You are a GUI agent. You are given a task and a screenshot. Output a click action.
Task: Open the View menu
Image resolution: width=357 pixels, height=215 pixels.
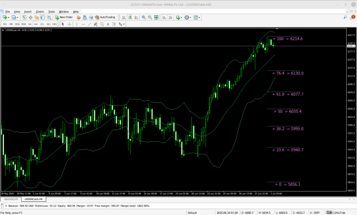[17, 11]
